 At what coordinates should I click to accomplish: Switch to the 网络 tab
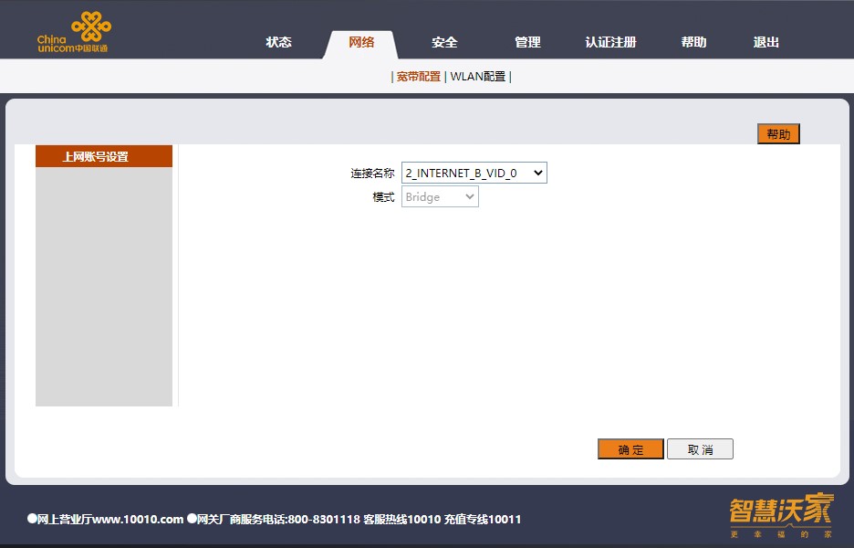pos(361,42)
